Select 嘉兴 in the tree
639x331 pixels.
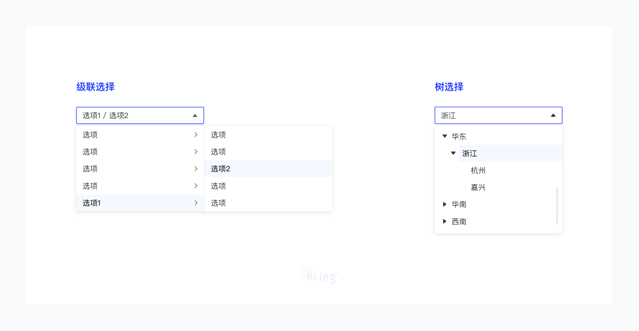point(478,187)
